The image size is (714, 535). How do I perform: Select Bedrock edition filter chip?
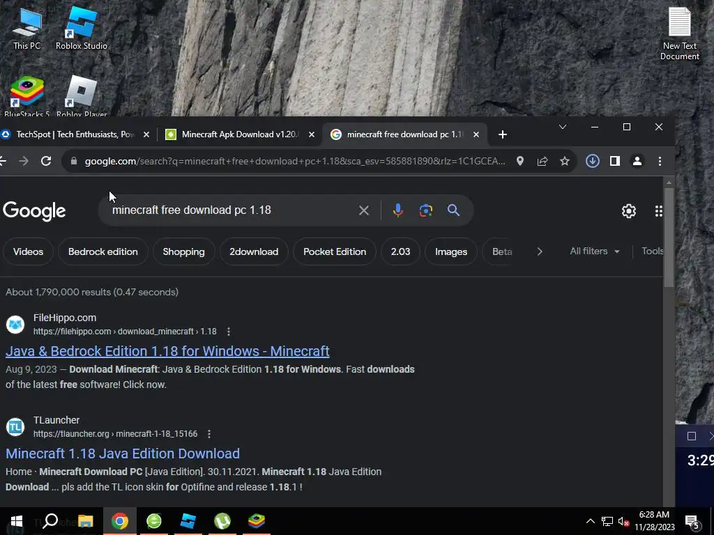(x=103, y=251)
